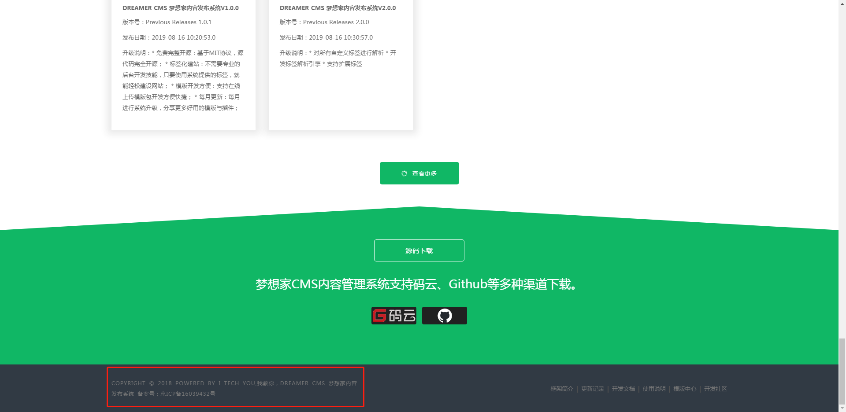Open 框架简介 footer link
Viewport: 846px width, 412px height.
tap(562, 389)
